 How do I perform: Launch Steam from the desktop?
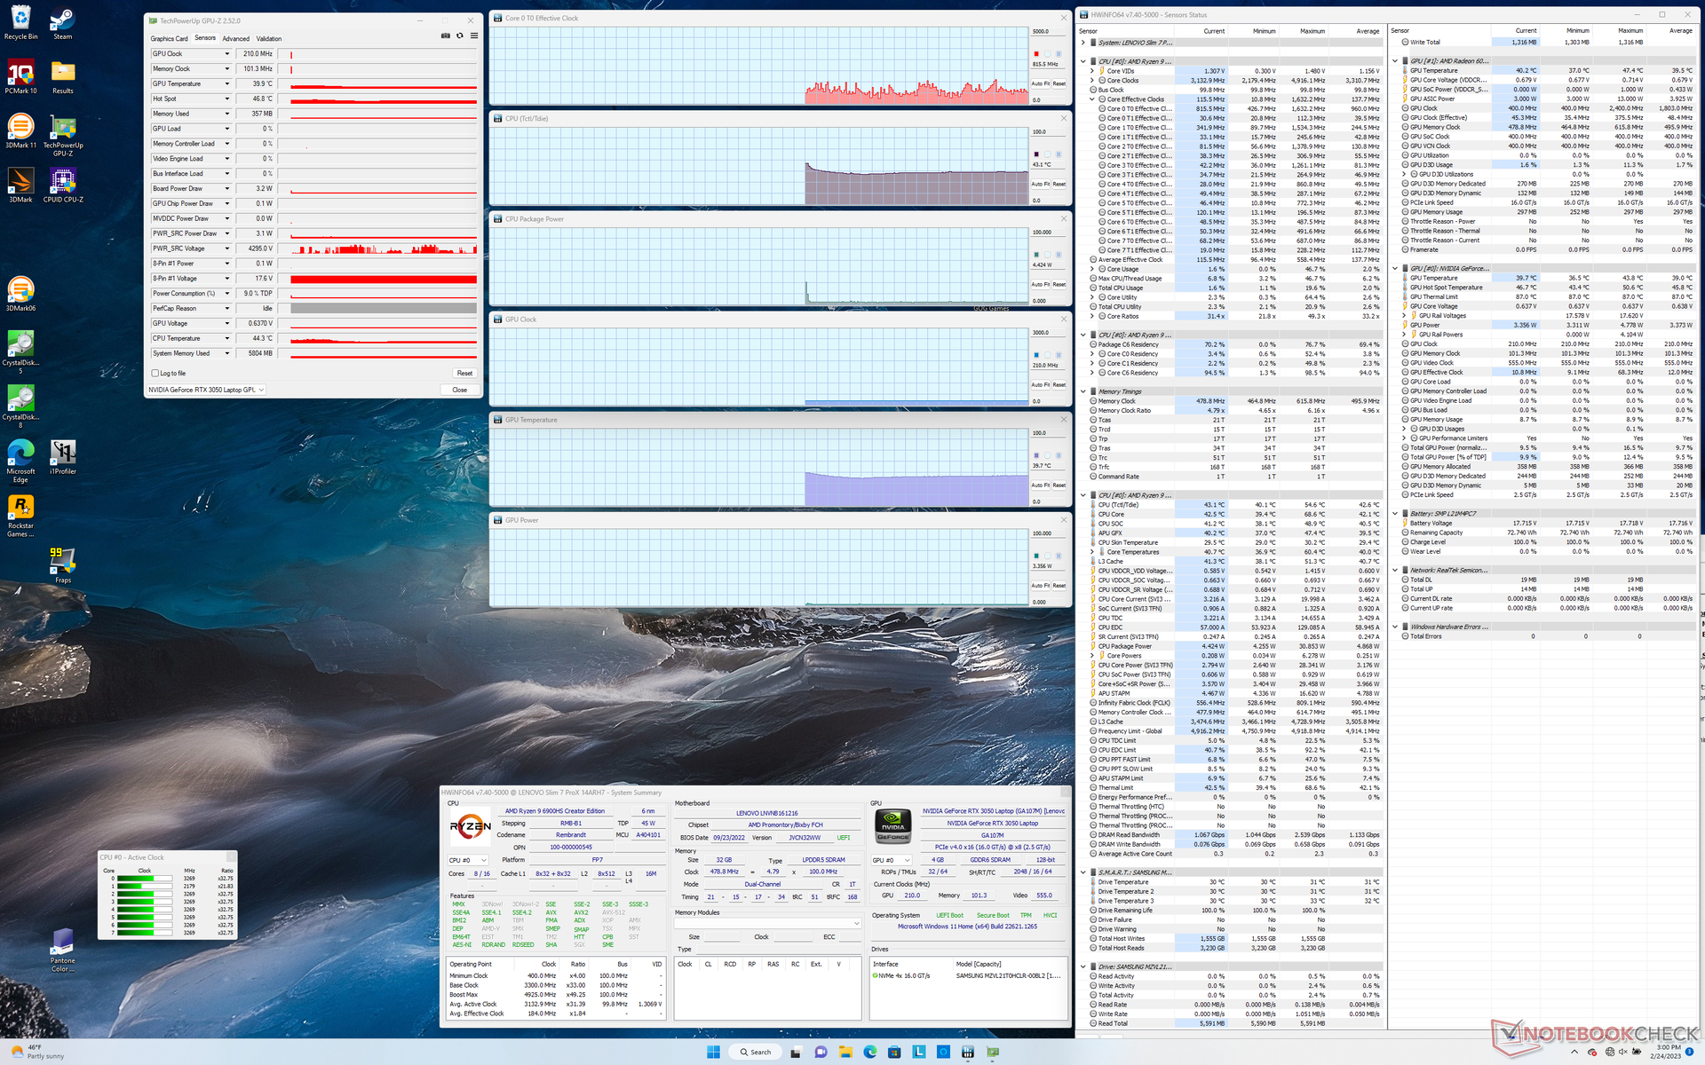point(62,22)
